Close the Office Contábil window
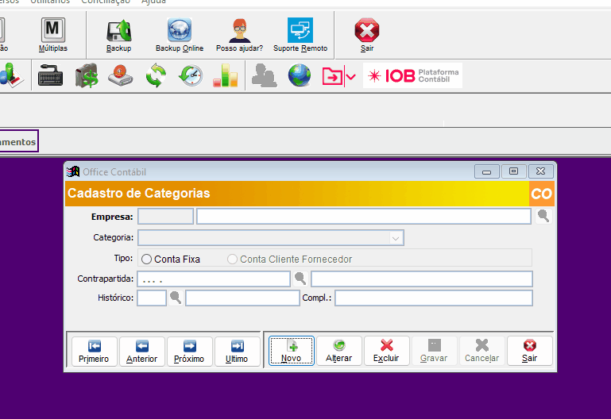The height and width of the screenshot is (419, 611). click(540, 171)
